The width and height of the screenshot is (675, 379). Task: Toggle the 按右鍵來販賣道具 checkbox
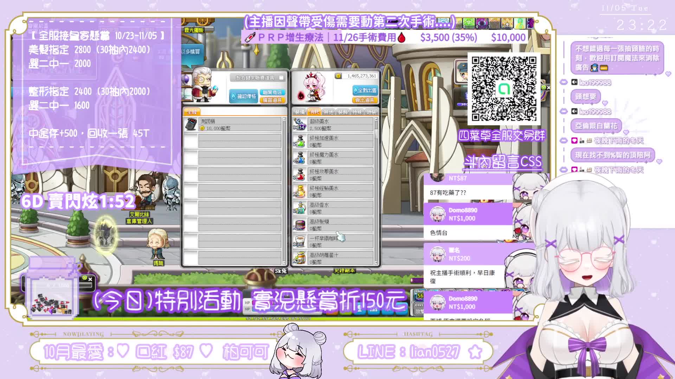[281, 78]
